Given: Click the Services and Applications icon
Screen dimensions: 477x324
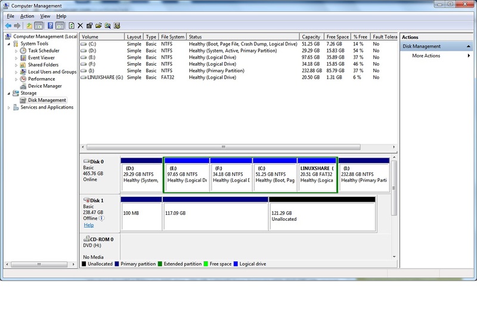Looking at the screenshot, I should click(x=16, y=107).
